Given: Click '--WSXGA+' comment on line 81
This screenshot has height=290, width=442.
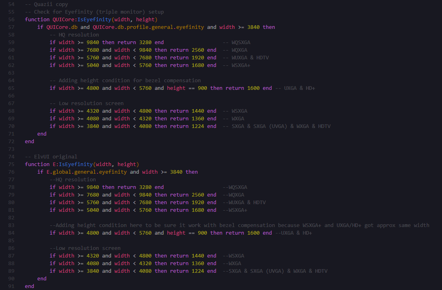Looking at the screenshot, I should tap(235, 210).
